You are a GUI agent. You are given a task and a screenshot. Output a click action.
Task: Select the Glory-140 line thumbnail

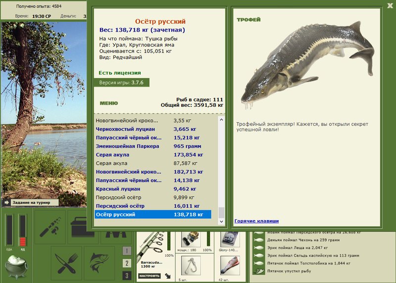[230, 239]
